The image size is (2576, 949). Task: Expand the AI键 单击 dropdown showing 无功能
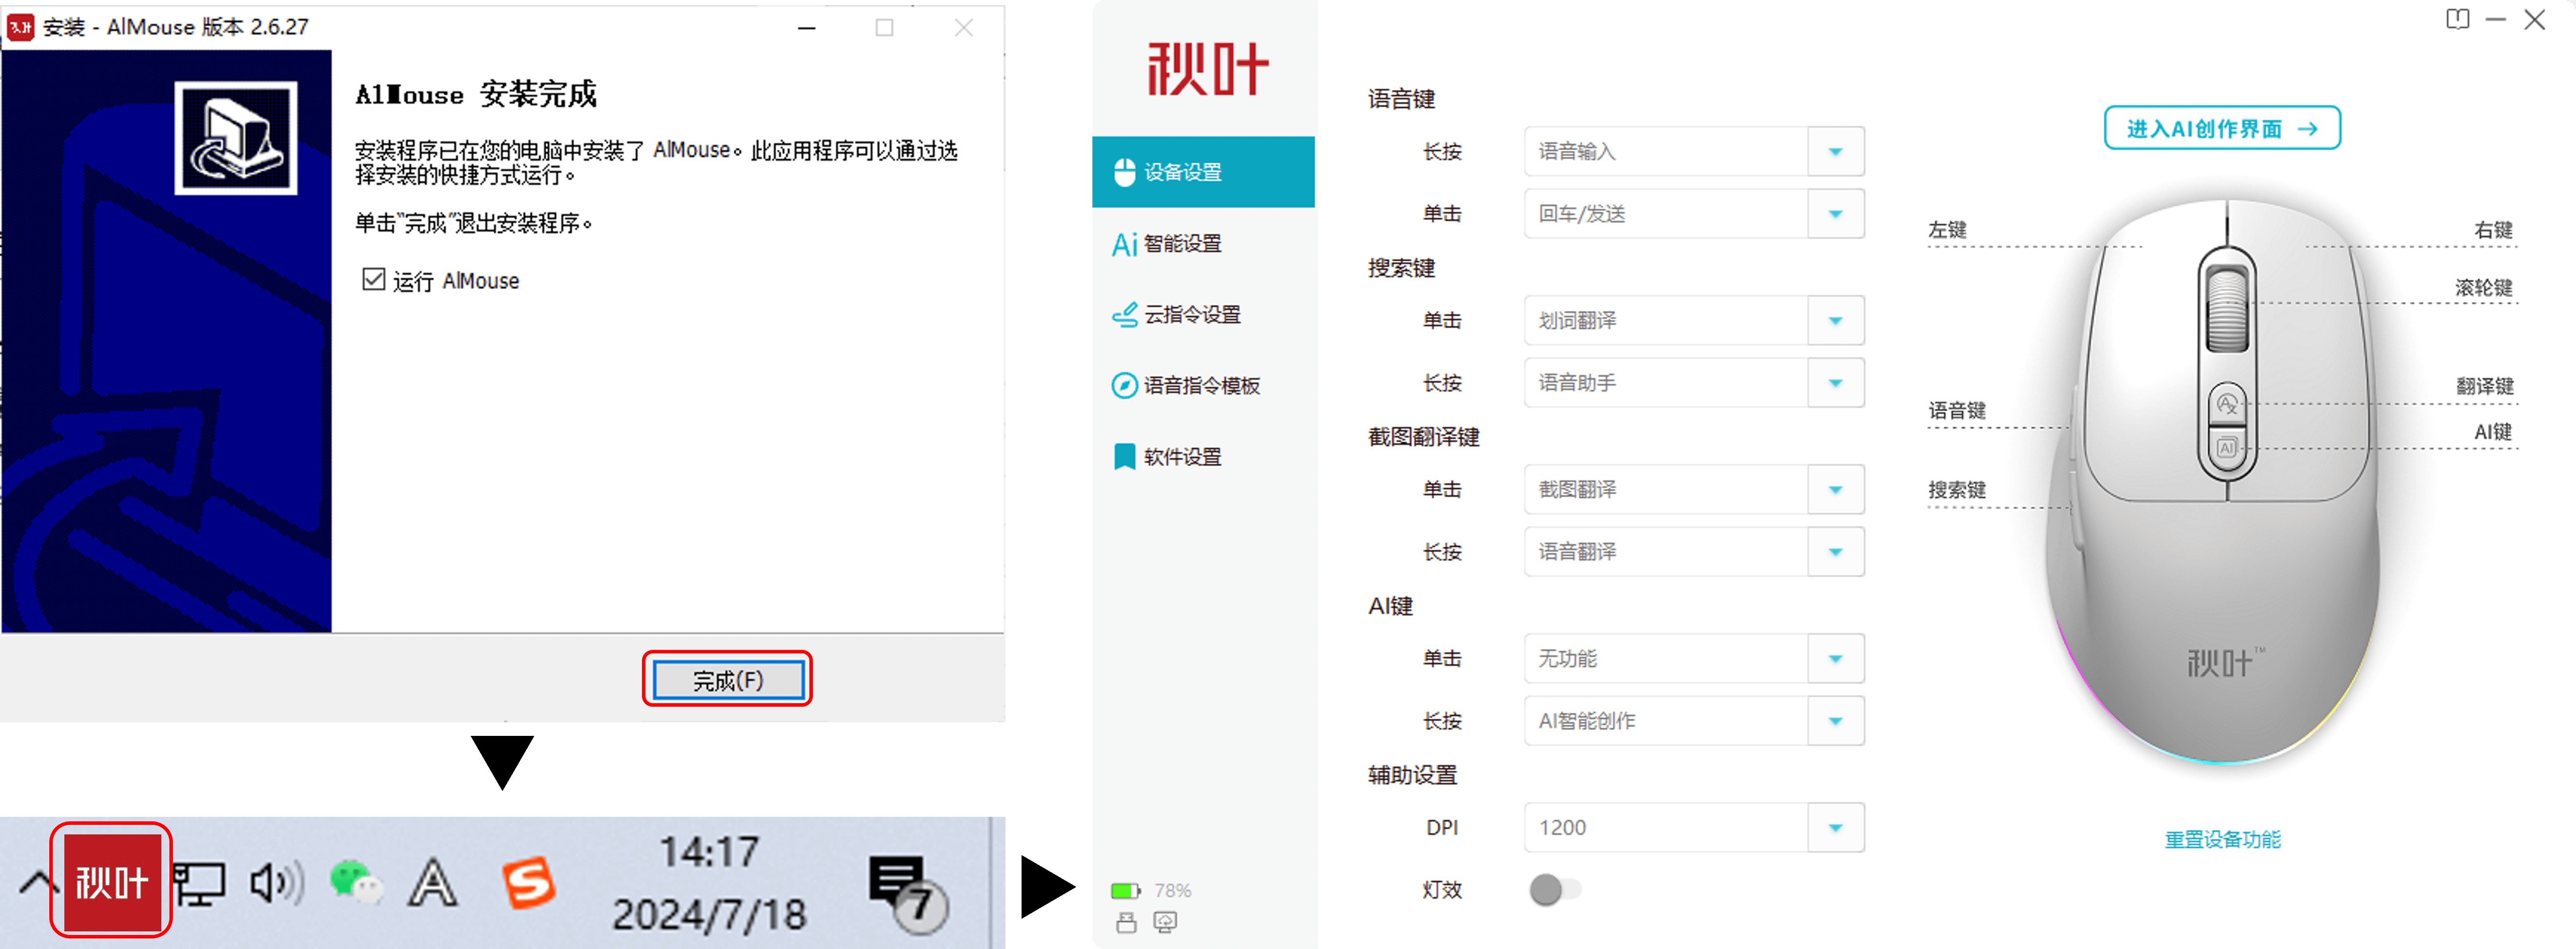click(x=1694, y=658)
